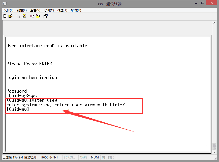219x162 pixels.
Task: Click the 9600 8-N-1 status entry
Action: 50,157
